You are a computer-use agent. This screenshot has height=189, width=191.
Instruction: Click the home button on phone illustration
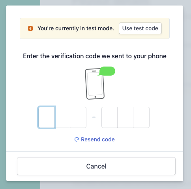pyautogui.click(x=95, y=97)
